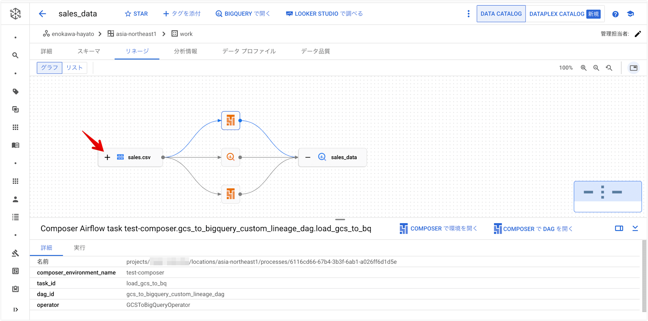Screen dimensions: 648x321
Task: Open the person icon in sidebar
Action: coord(15,199)
